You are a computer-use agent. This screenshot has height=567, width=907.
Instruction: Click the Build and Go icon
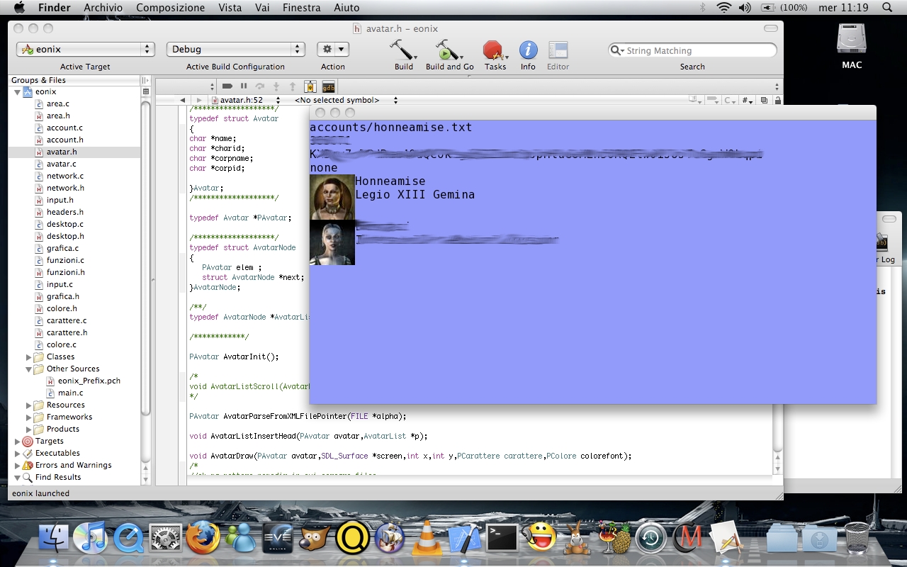[449, 50]
